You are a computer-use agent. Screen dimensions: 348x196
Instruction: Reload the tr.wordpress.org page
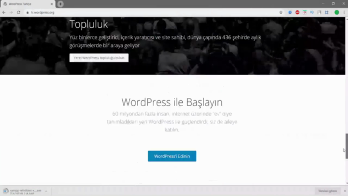coord(18,13)
